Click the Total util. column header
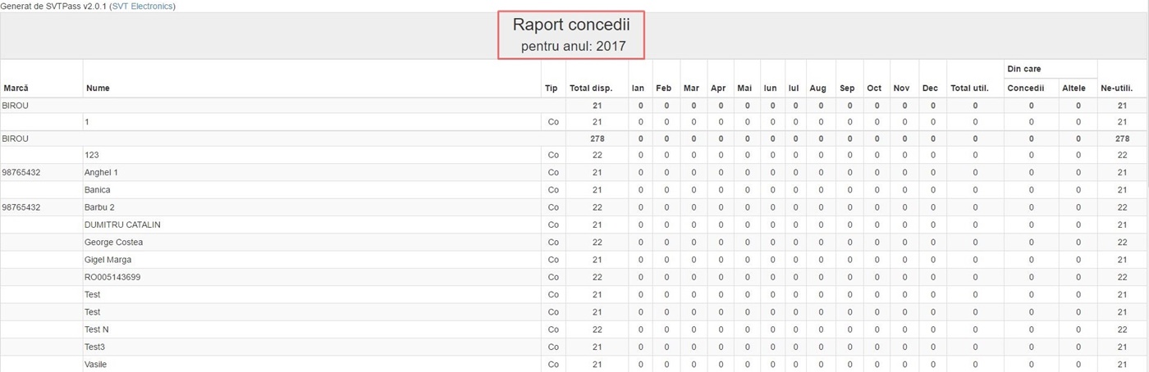 coord(969,88)
